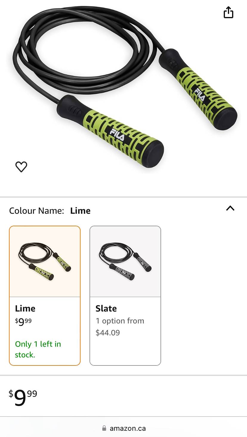Collapse the Colour Name options section
This screenshot has width=247, height=437.
pos(230,208)
